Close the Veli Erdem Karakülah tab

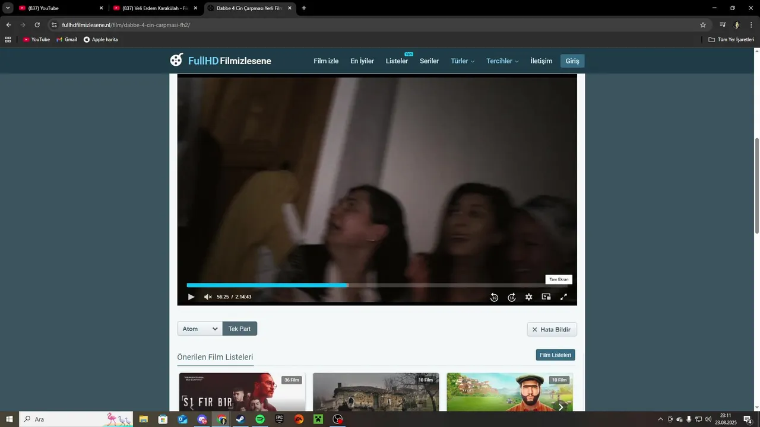195,8
